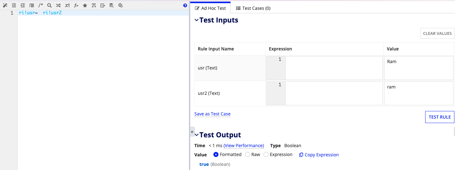Click the usr expression input field

click(x=334, y=68)
